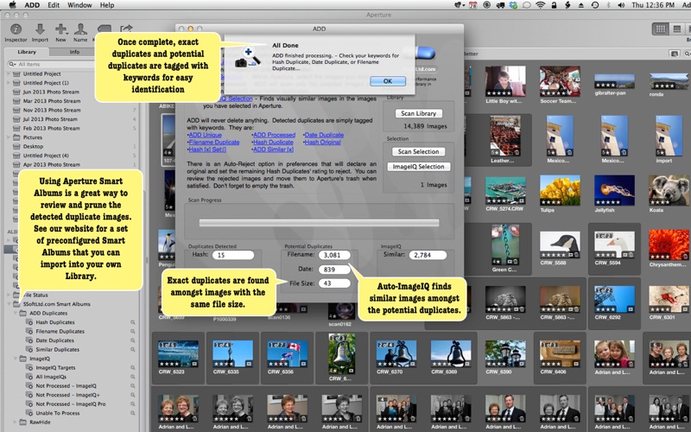
Task: Click the Import arrow icon in Aperture
Action: pyautogui.click(x=40, y=30)
